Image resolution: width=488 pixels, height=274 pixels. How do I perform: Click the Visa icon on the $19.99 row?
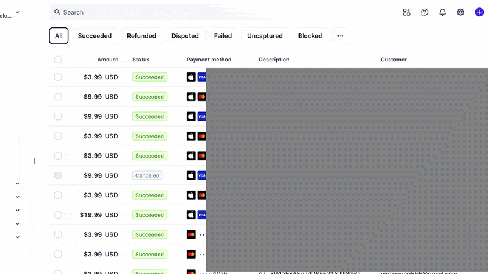tap(202, 215)
